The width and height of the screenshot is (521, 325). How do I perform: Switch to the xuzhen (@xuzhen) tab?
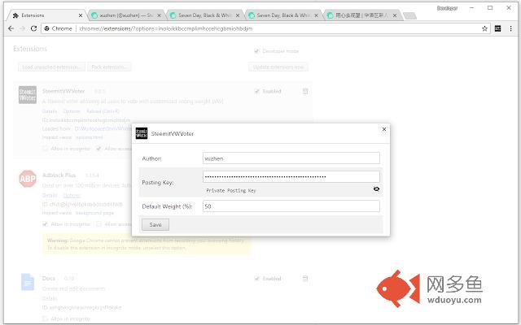pos(125,15)
